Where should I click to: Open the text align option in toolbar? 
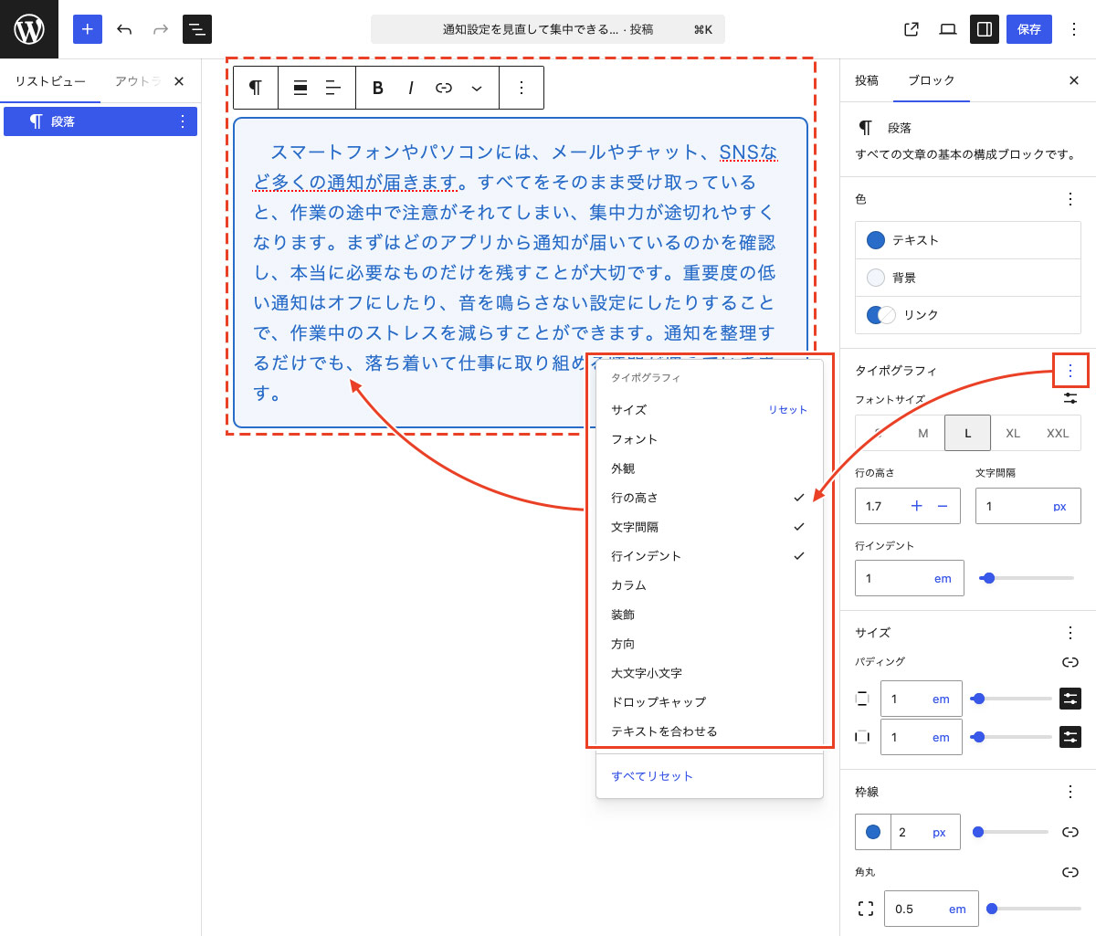pyautogui.click(x=333, y=88)
